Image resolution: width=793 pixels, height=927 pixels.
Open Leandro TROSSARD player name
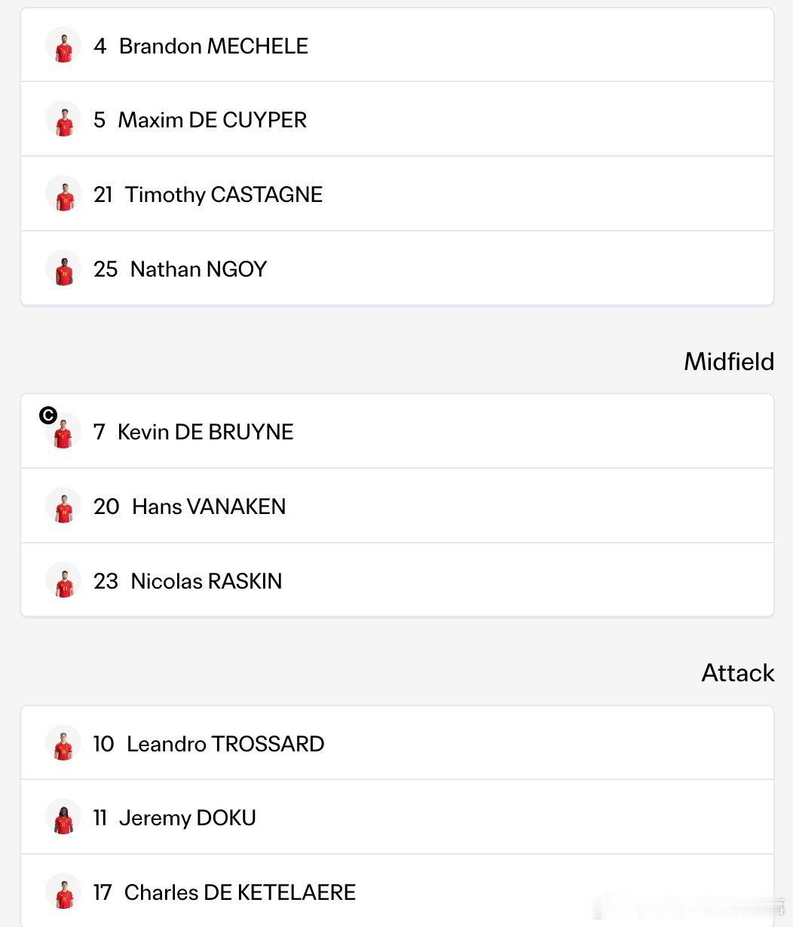point(225,744)
